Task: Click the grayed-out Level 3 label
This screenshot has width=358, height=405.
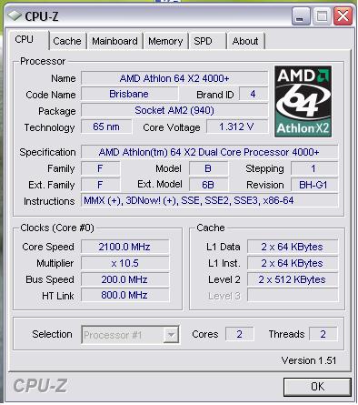Action: pos(224,296)
